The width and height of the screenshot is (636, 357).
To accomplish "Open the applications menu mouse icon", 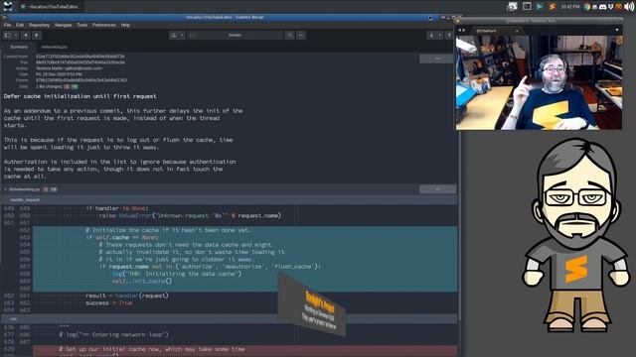I will click(x=8, y=6).
